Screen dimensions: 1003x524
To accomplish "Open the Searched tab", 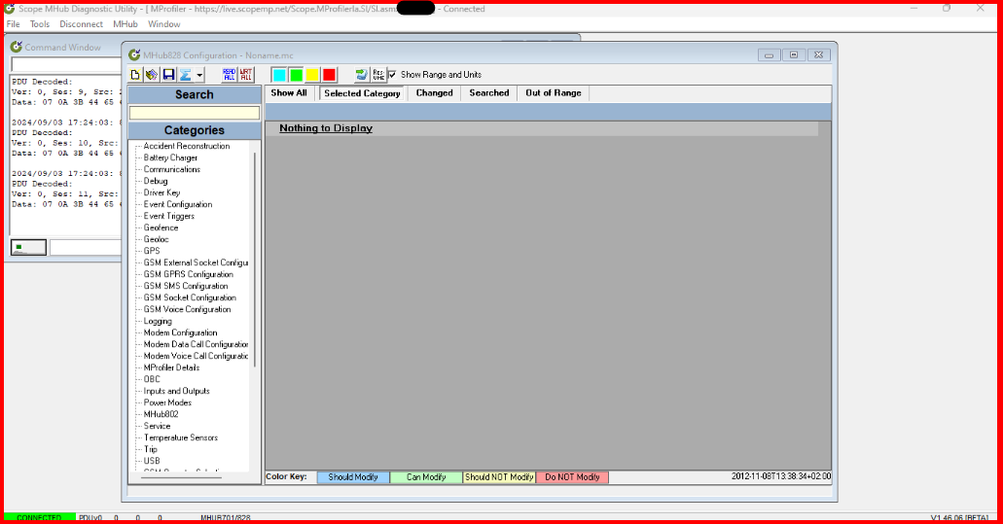I will coord(489,93).
